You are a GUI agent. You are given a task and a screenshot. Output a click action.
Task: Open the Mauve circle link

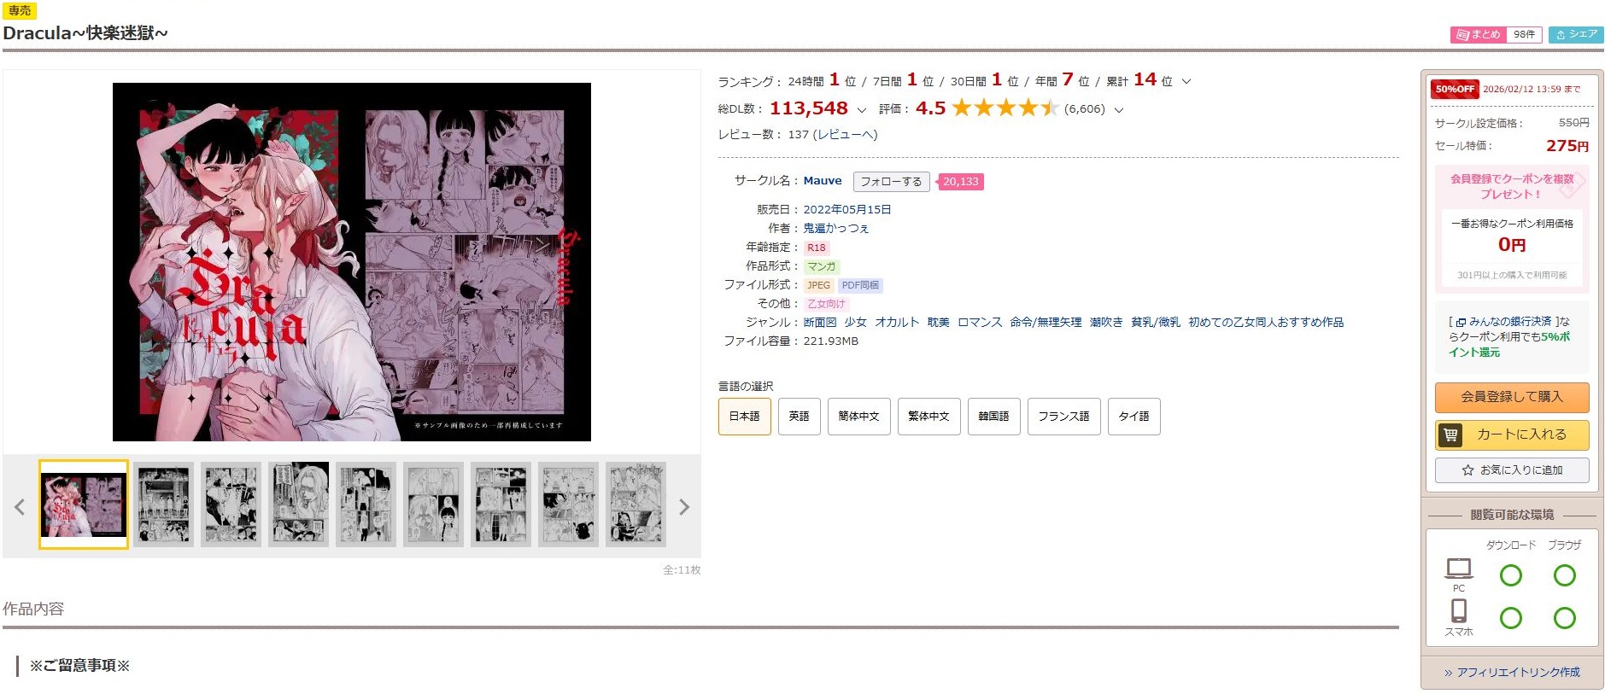tap(823, 181)
